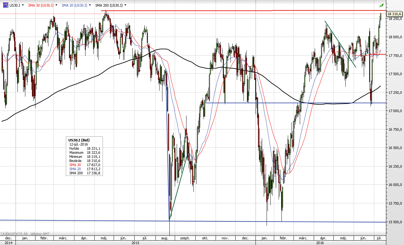Click the aug. month label on time axis

click(x=165, y=238)
